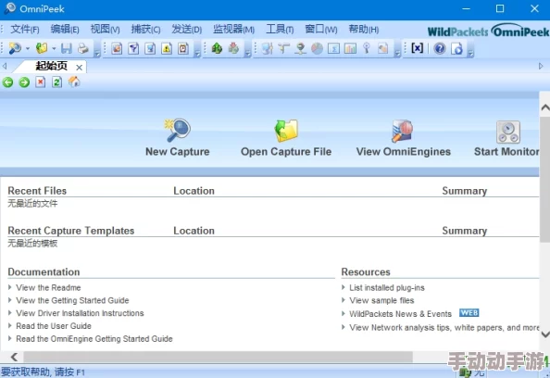
Task: Expand the New Capture dropdown arrow
Action: pos(28,48)
